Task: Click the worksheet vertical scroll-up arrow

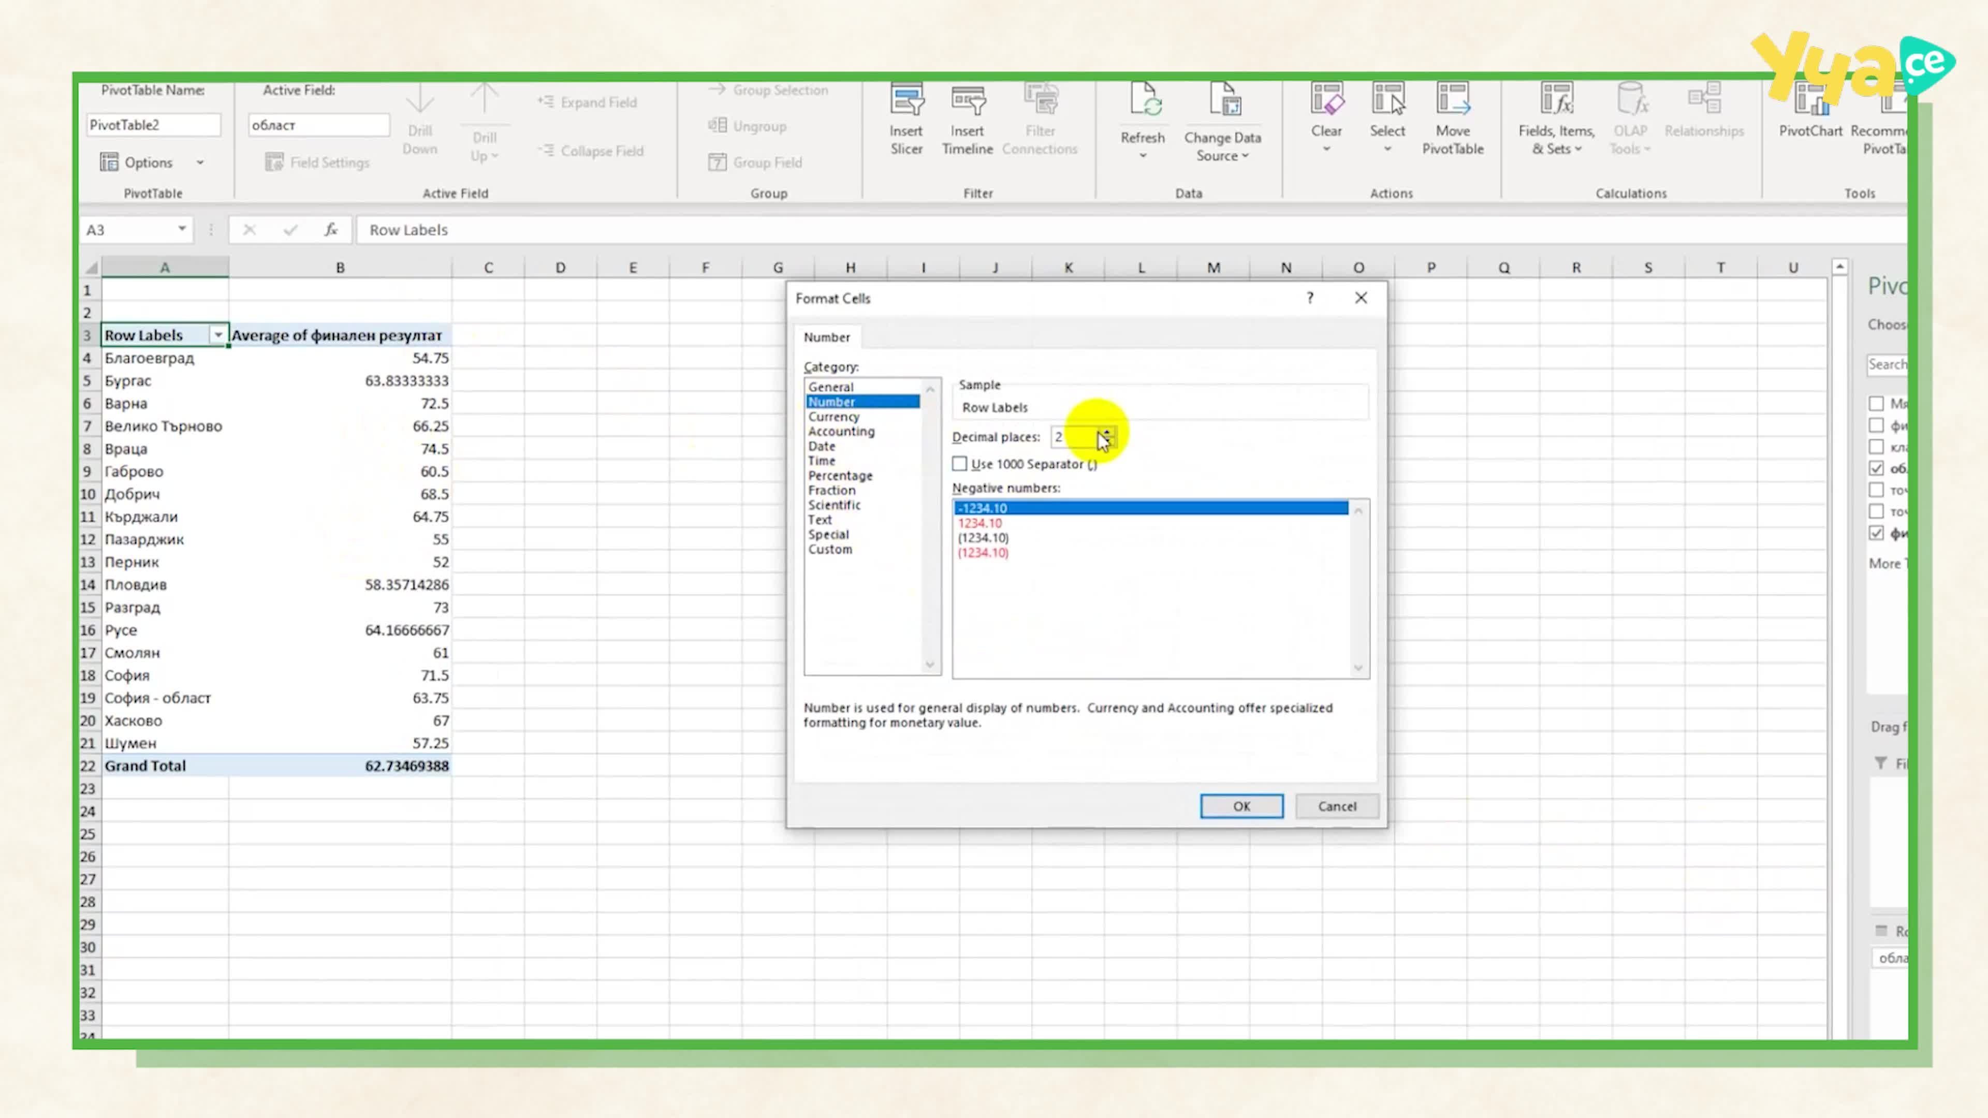Action: coord(1840,267)
